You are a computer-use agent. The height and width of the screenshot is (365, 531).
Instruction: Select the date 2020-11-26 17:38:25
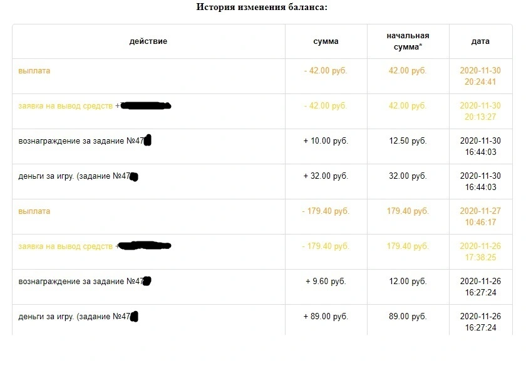[x=480, y=251]
